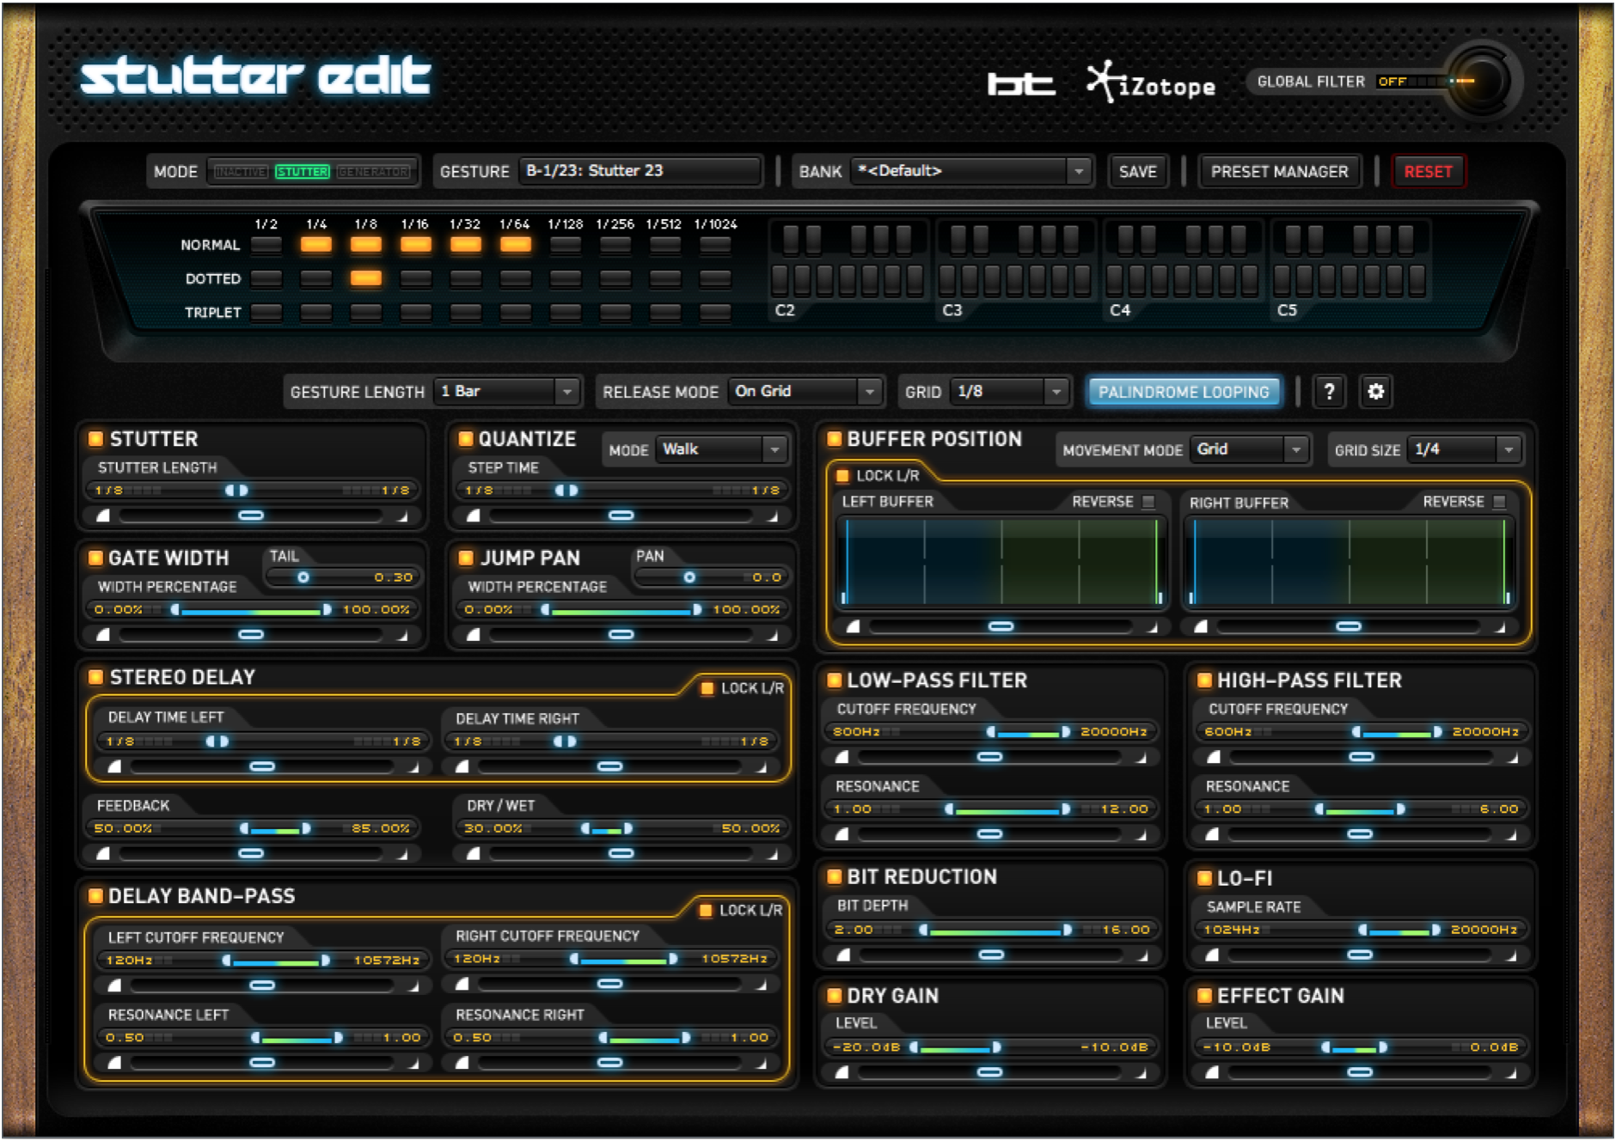Click the Gate Width Tail slider

[x=343, y=577]
